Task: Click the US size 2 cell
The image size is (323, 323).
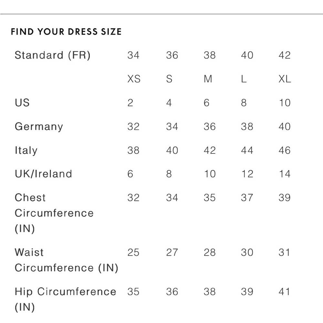Action: pyautogui.click(x=130, y=103)
